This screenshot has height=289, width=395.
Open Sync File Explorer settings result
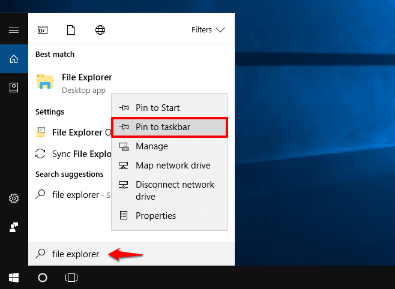point(72,154)
